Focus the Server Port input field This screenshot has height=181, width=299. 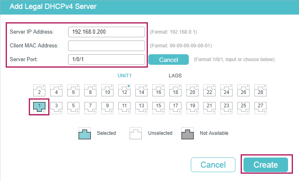107,60
